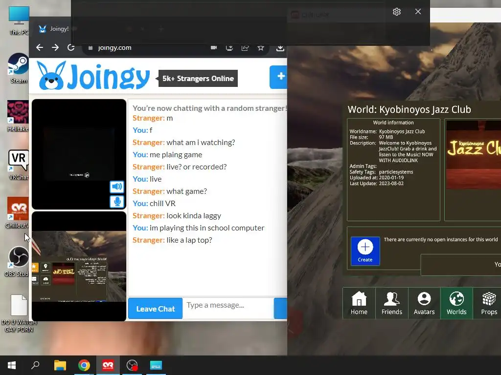Viewport: 501px width, 375px height.
Task: Click 'World: Kyobinoyos Jazz Club' title
Action: pos(410,109)
